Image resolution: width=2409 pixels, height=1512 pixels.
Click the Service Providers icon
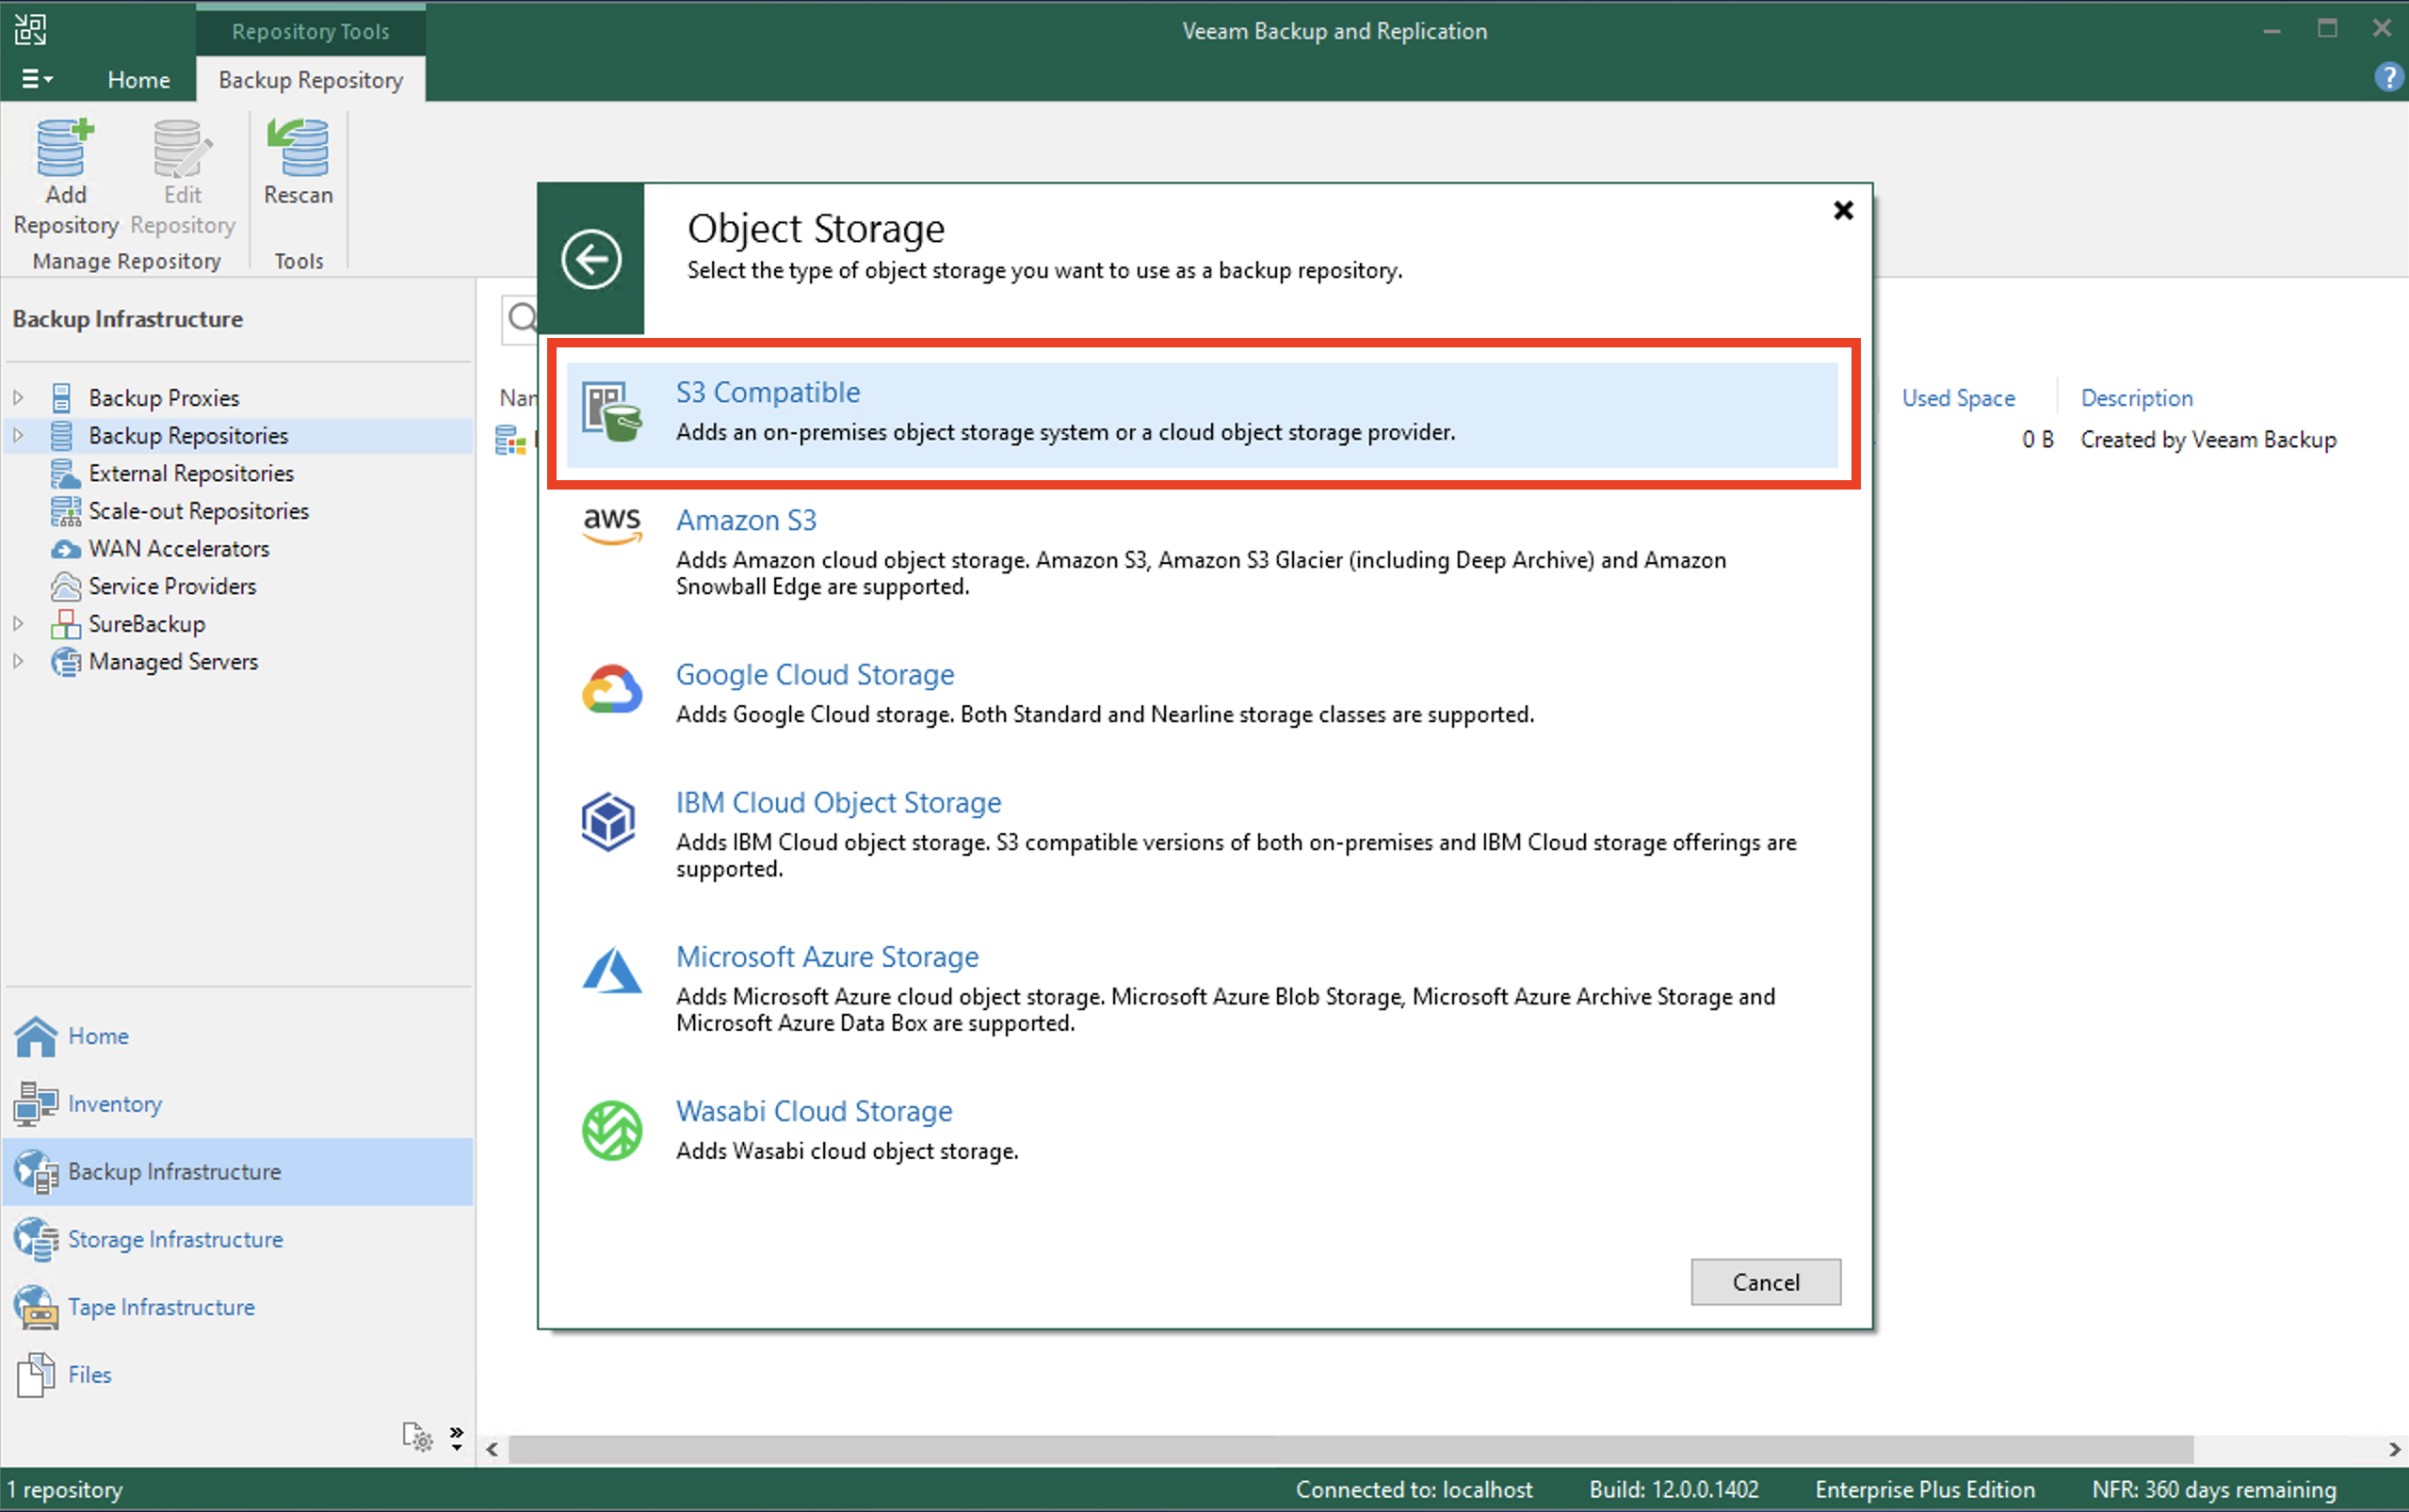point(65,586)
